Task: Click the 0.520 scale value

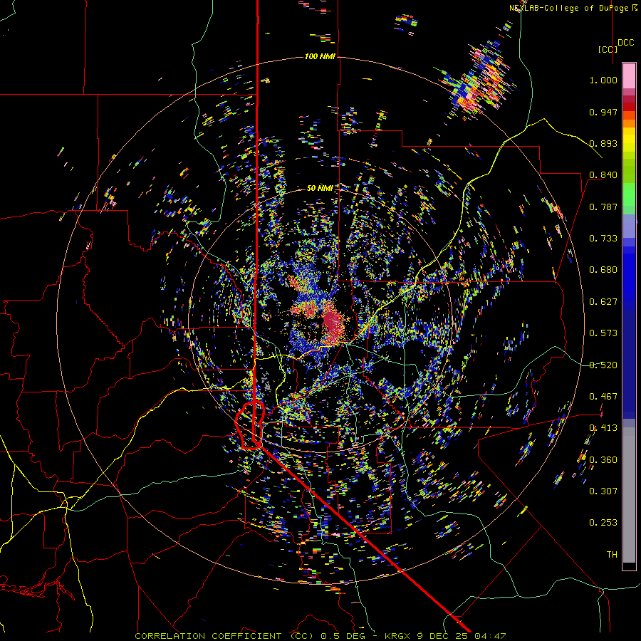Action: click(x=603, y=365)
